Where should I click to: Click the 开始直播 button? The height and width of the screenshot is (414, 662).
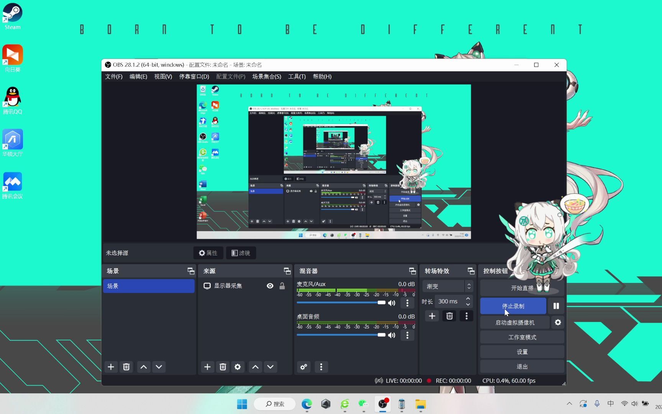click(x=522, y=288)
